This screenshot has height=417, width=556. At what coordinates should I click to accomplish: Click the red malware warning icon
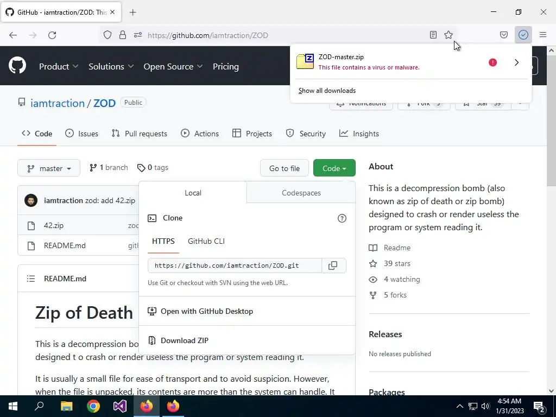coord(492,62)
